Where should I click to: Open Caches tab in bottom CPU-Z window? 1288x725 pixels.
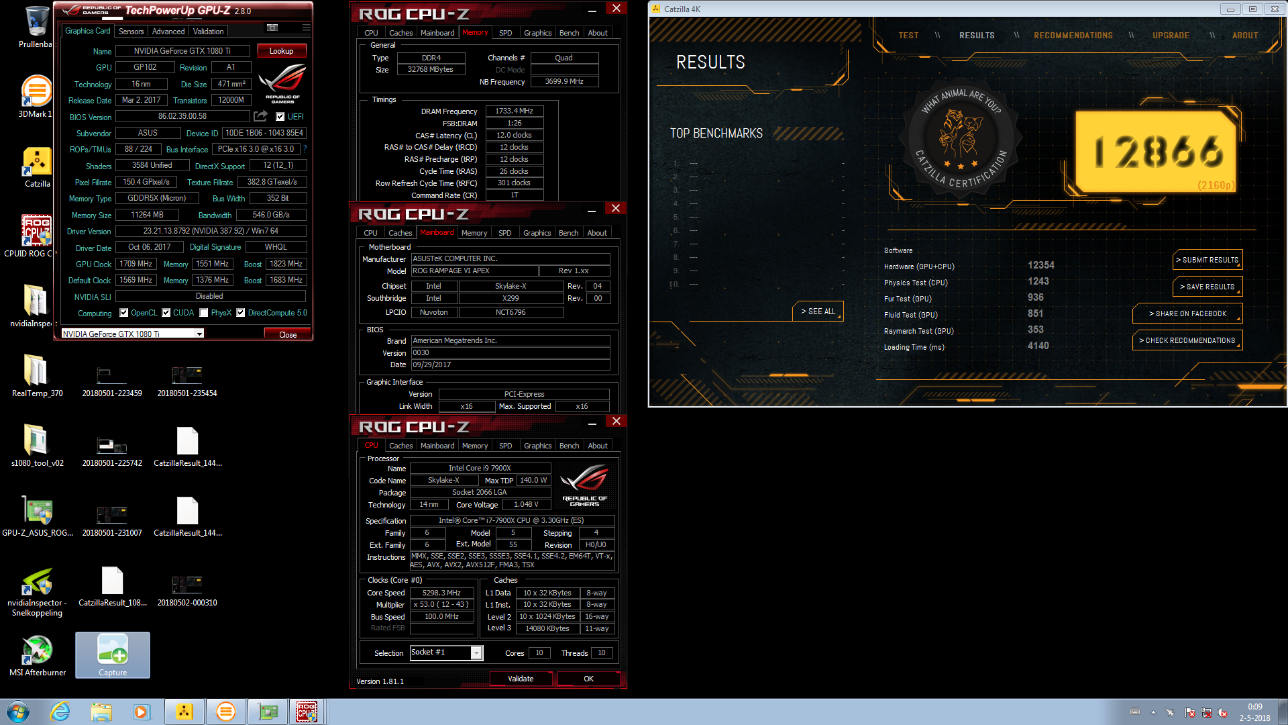pyautogui.click(x=400, y=446)
